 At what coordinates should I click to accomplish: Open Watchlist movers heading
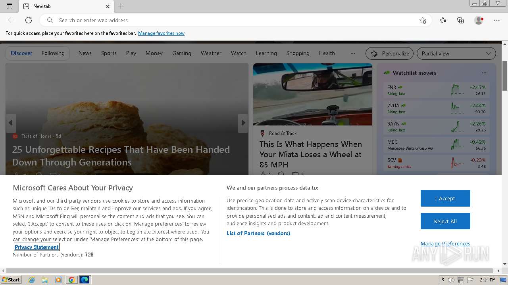coord(414,73)
